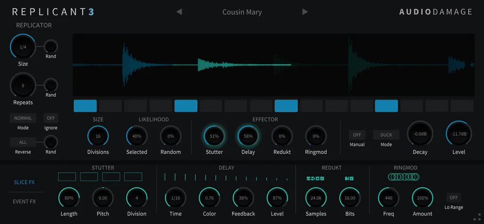
Task: Click the Delay Feedback knob
Action: 243,198
